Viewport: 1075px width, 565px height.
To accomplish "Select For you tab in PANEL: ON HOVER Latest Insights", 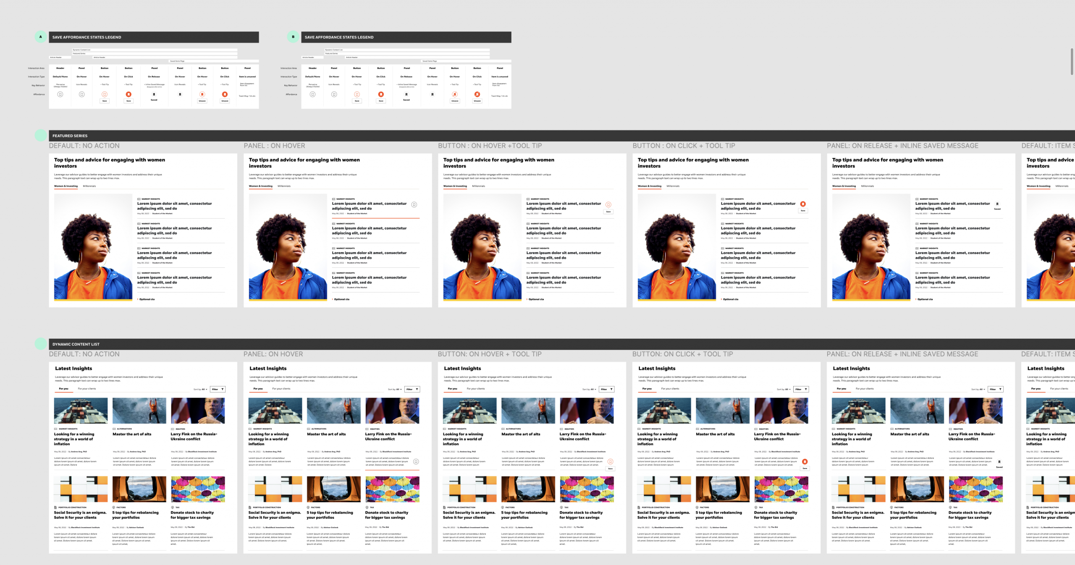I will pos(258,389).
